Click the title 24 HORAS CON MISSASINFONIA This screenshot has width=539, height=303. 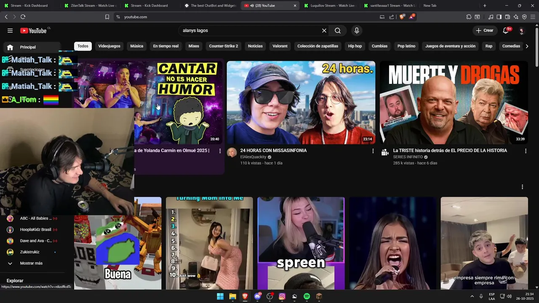click(273, 151)
